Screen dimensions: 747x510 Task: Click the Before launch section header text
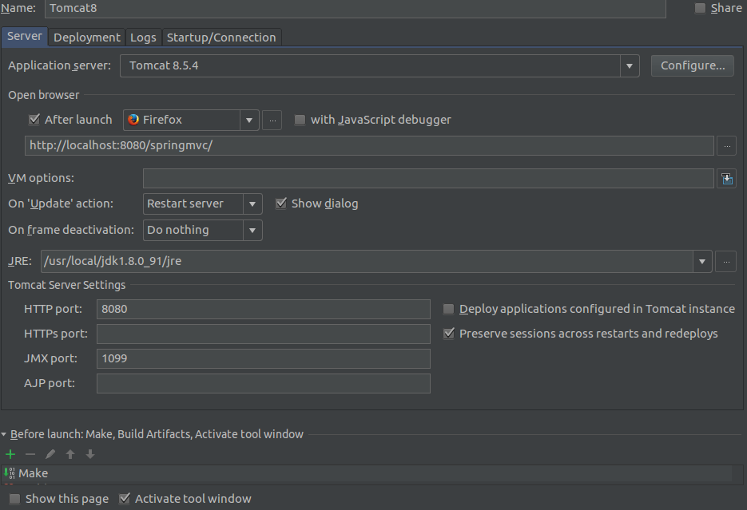coord(157,434)
